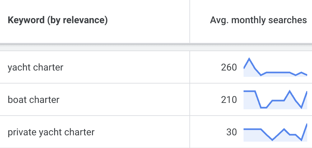The image size is (312, 148).
Task: Open the boat charter trend sparkline
Action: tap(275, 100)
